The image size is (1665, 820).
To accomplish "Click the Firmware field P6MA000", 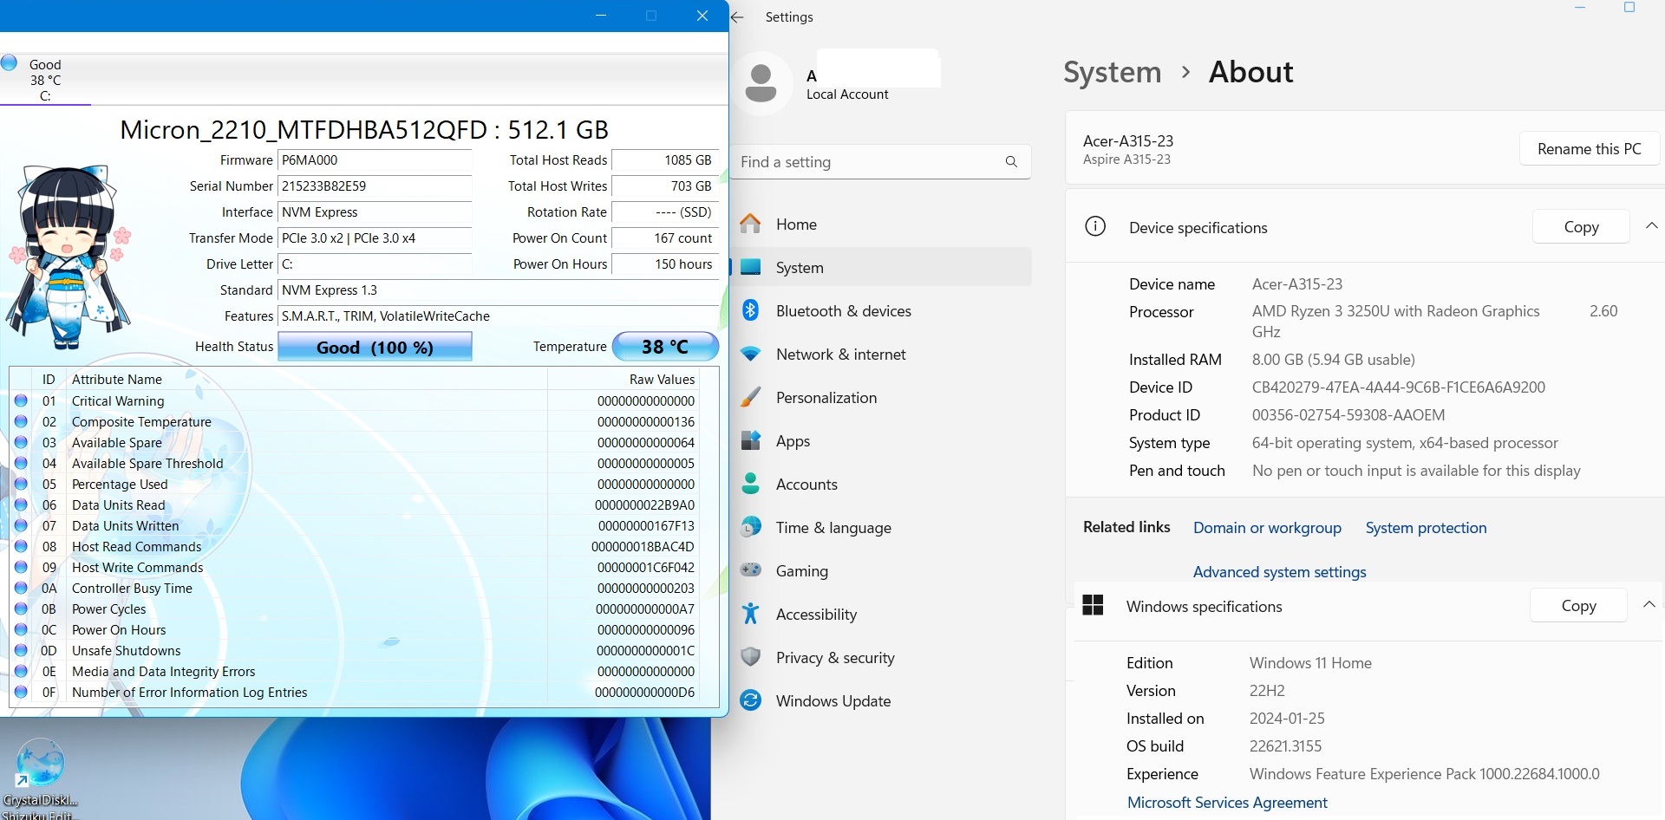I will (375, 160).
